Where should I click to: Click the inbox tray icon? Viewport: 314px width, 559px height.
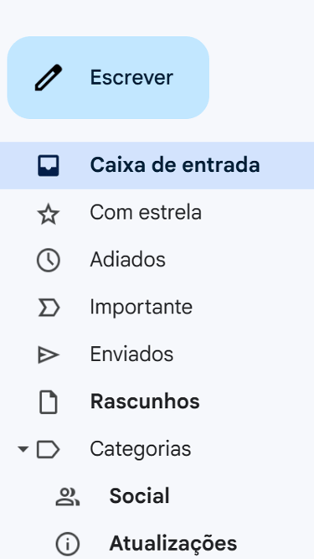[x=49, y=165]
